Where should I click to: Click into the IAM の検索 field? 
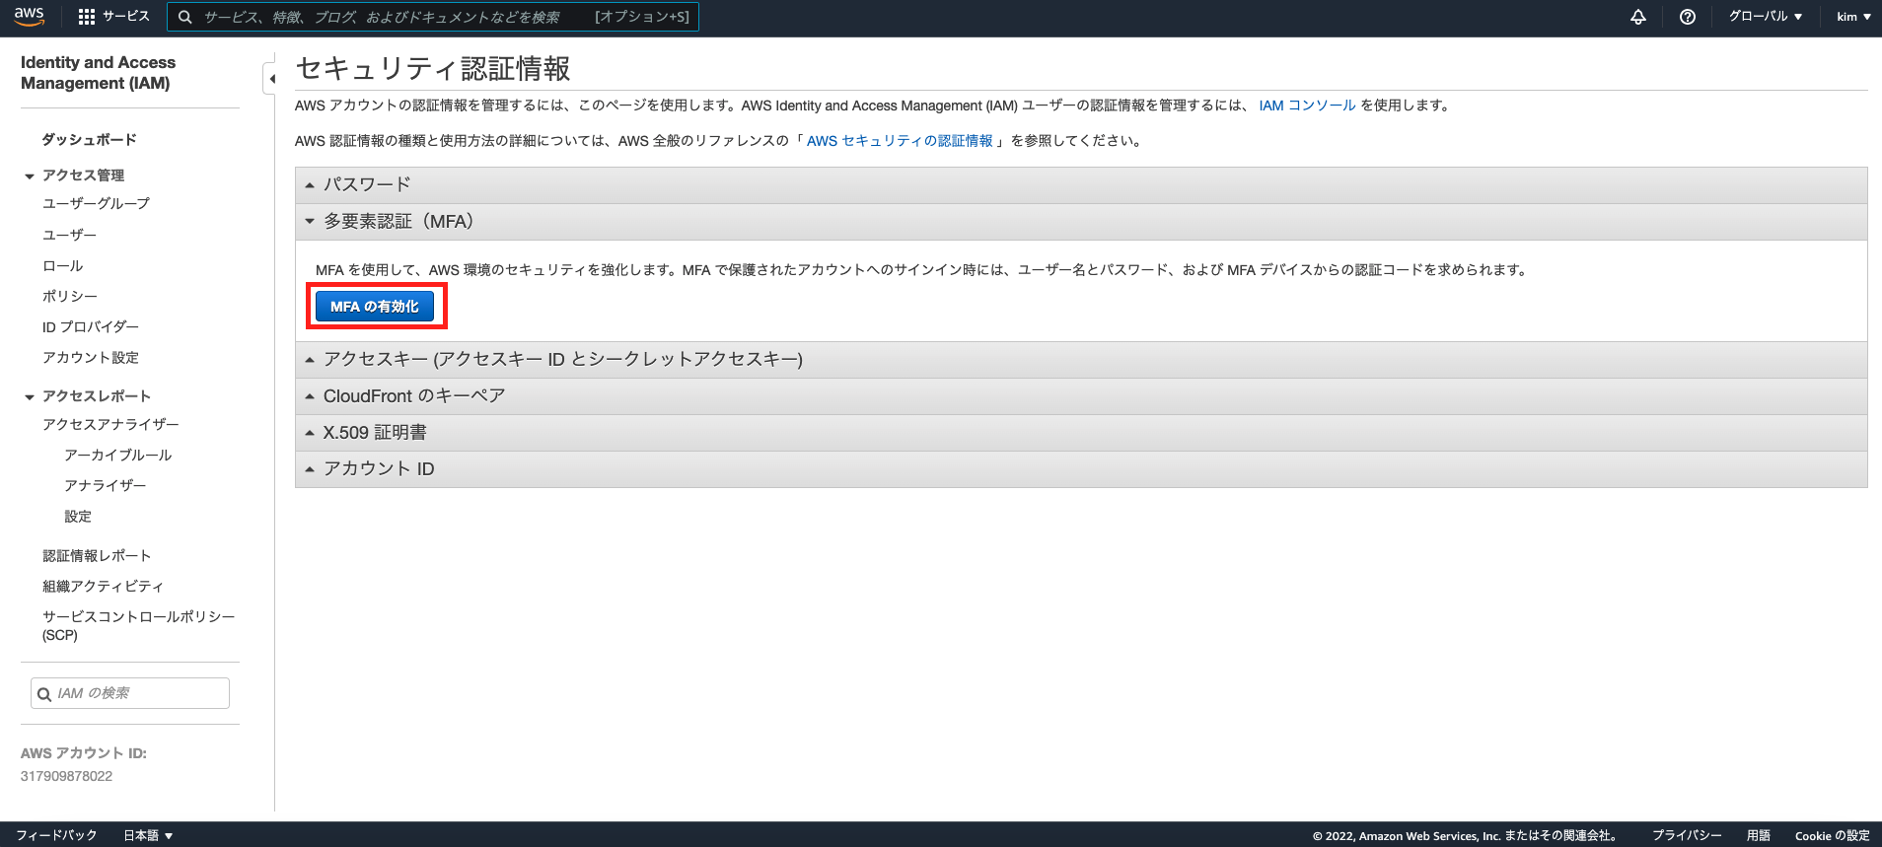point(130,693)
